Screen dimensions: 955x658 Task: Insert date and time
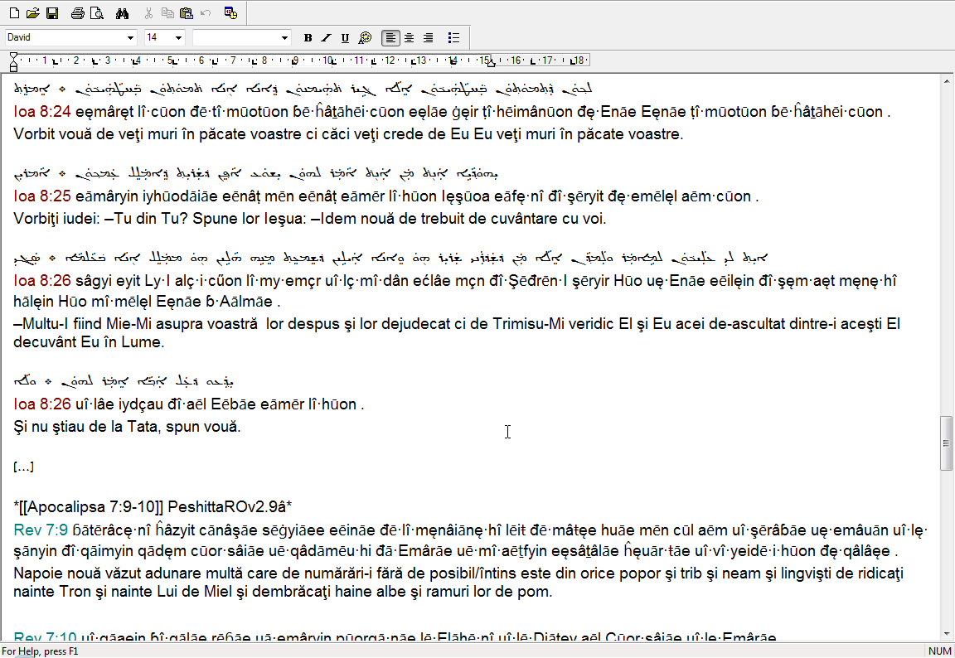point(230,13)
